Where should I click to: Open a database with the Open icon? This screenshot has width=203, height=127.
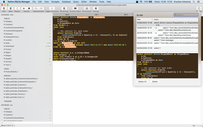click(10, 9)
